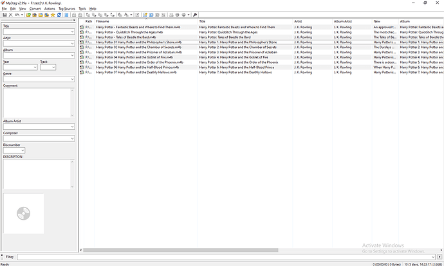Image resolution: width=444 pixels, height=266 pixels.
Task: Sort by the Artist column header
Action: pos(312,21)
